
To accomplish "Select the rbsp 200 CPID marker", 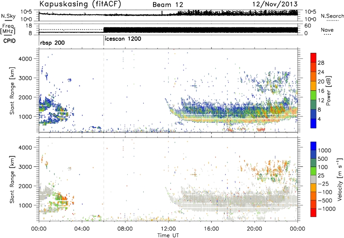I will tap(52, 43).
